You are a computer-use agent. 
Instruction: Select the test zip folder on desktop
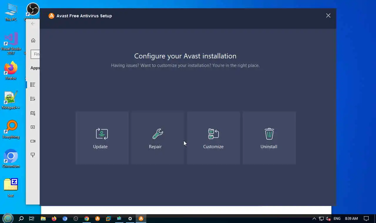point(11,188)
